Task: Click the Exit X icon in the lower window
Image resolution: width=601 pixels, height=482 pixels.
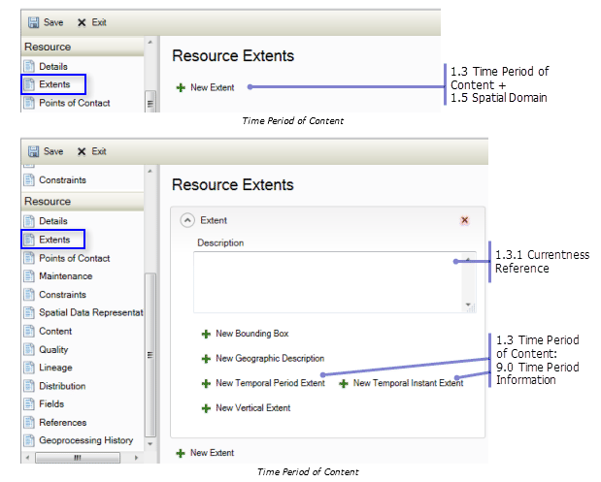Action: point(82,152)
